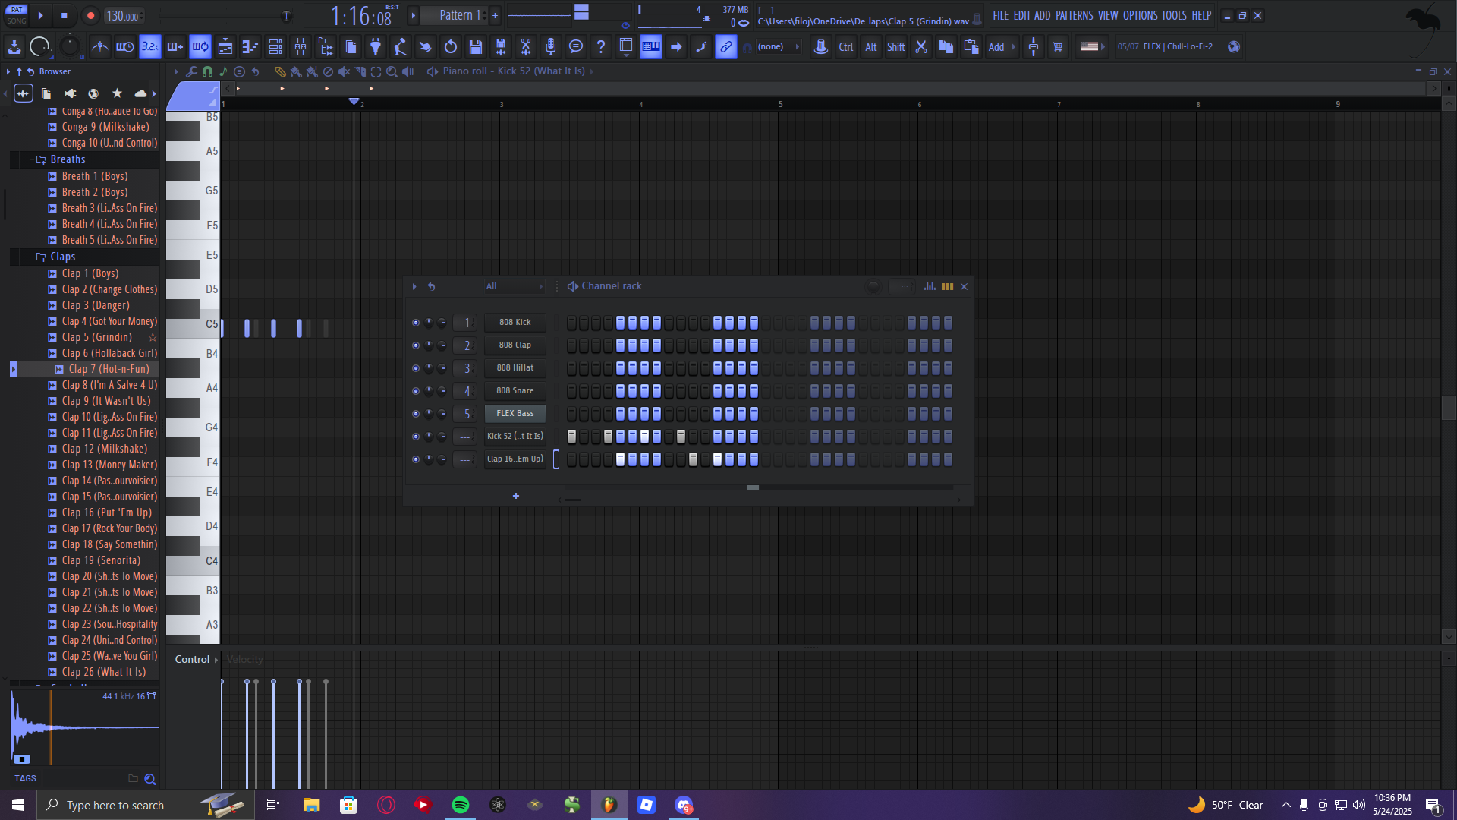Image resolution: width=1457 pixels, height=820 pixels.
Task: Mute the 808 Kick channel
Action: [x=415, y=323]
